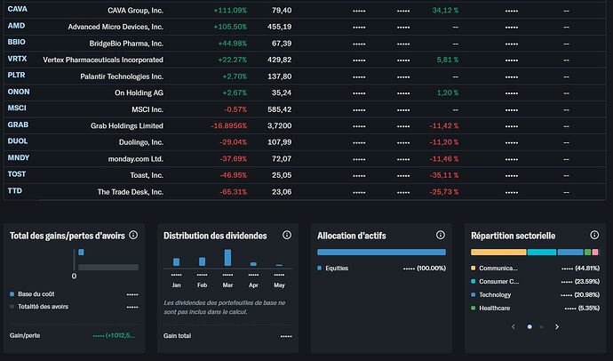Go to next sector breakdown page
The image size is (613, 361).
557,327
